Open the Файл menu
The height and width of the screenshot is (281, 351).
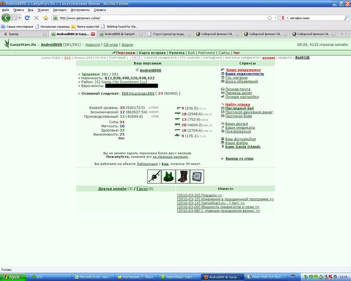pos(6,10)
